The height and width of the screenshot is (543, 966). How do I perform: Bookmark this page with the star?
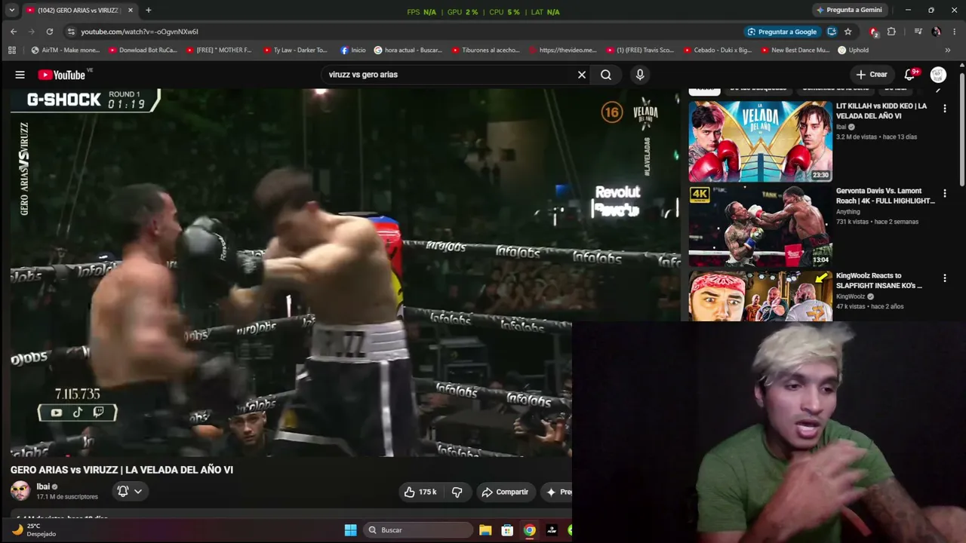click(x=848, y=32)
